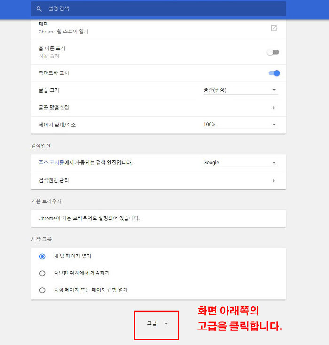Viewport: 329px width, 345px height.
Task: Click the magnifier icon in settings search
Action: (x=39, y=9)
